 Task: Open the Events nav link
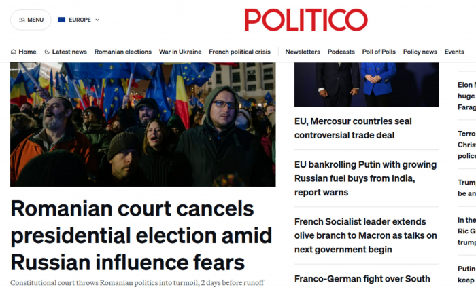click(x=454, y=52)
